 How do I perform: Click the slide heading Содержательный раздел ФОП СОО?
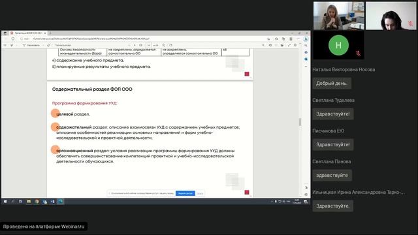pyautogui.click(x=92, y=89)
